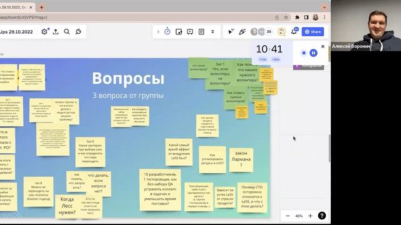Click the board title 29.10.2022
This screenshot has height=225, width=401.
click(16, 32)
